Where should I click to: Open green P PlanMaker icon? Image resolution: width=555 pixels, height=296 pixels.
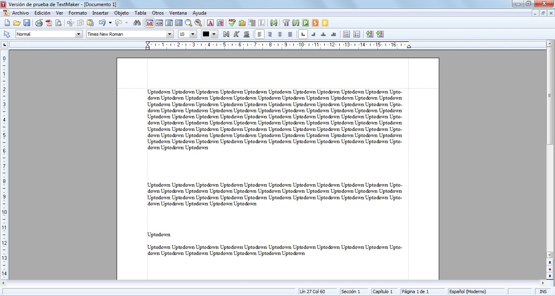point(305,23)
